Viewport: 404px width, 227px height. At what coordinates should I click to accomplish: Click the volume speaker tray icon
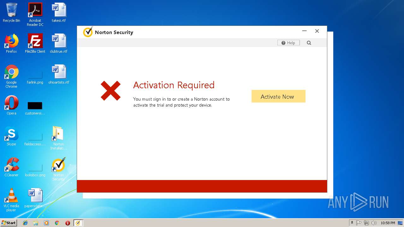click(x=374, y=223)
